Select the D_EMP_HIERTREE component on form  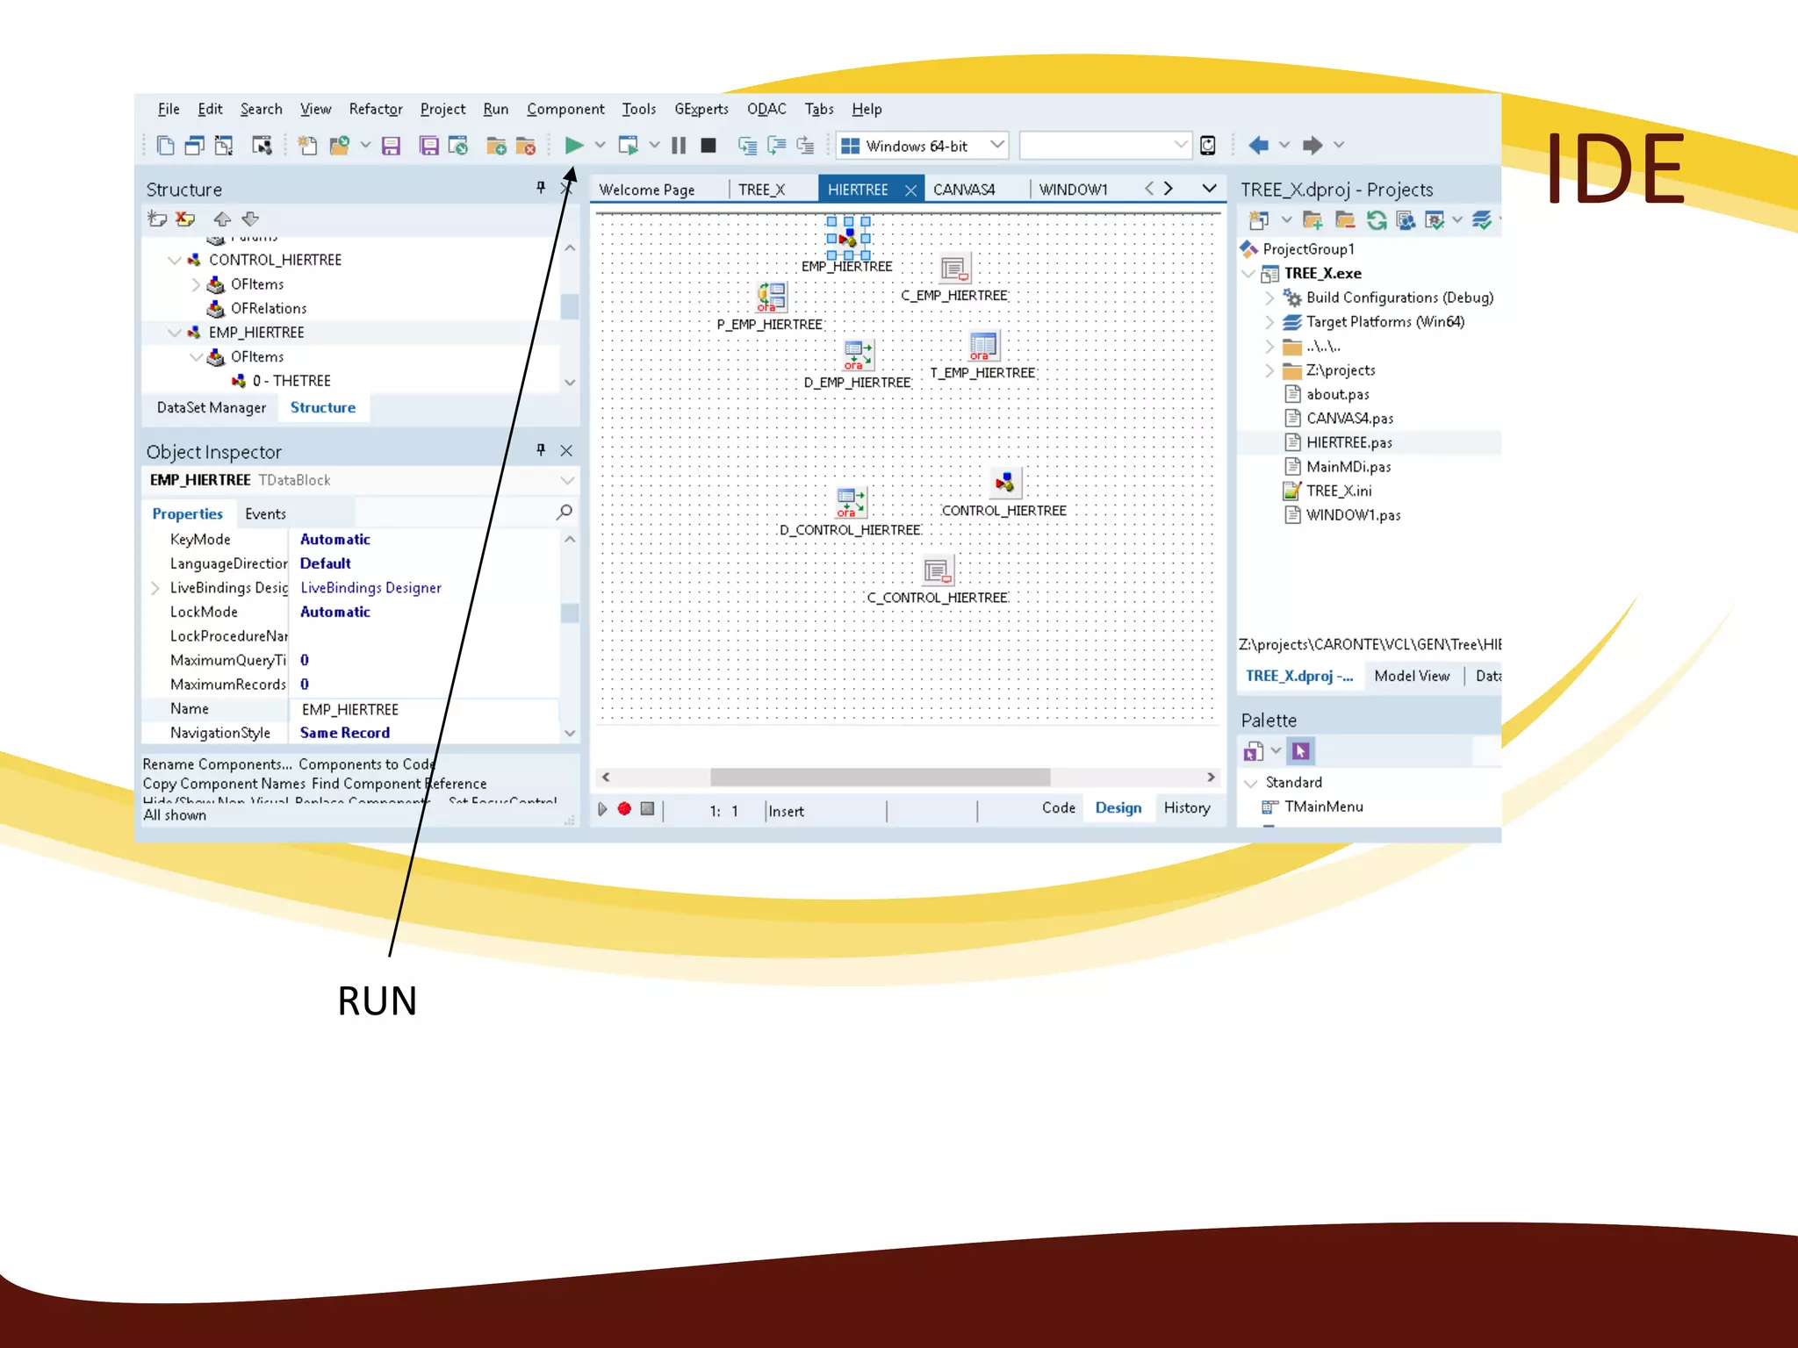pyautogui.click(x=857, y=355)
